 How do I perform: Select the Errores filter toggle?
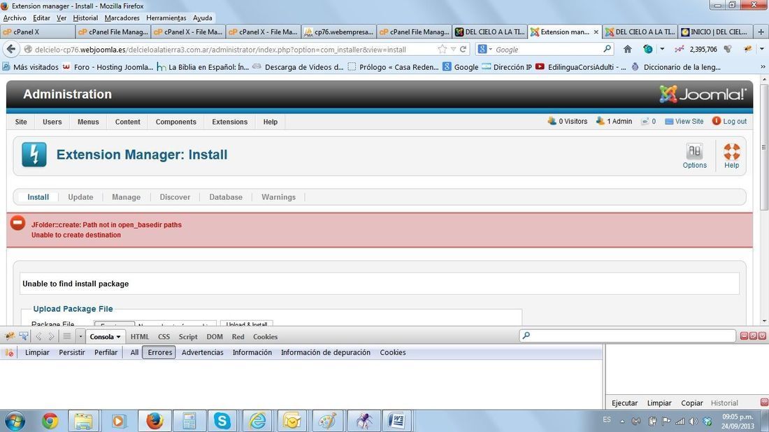click(x=160, y=352)
